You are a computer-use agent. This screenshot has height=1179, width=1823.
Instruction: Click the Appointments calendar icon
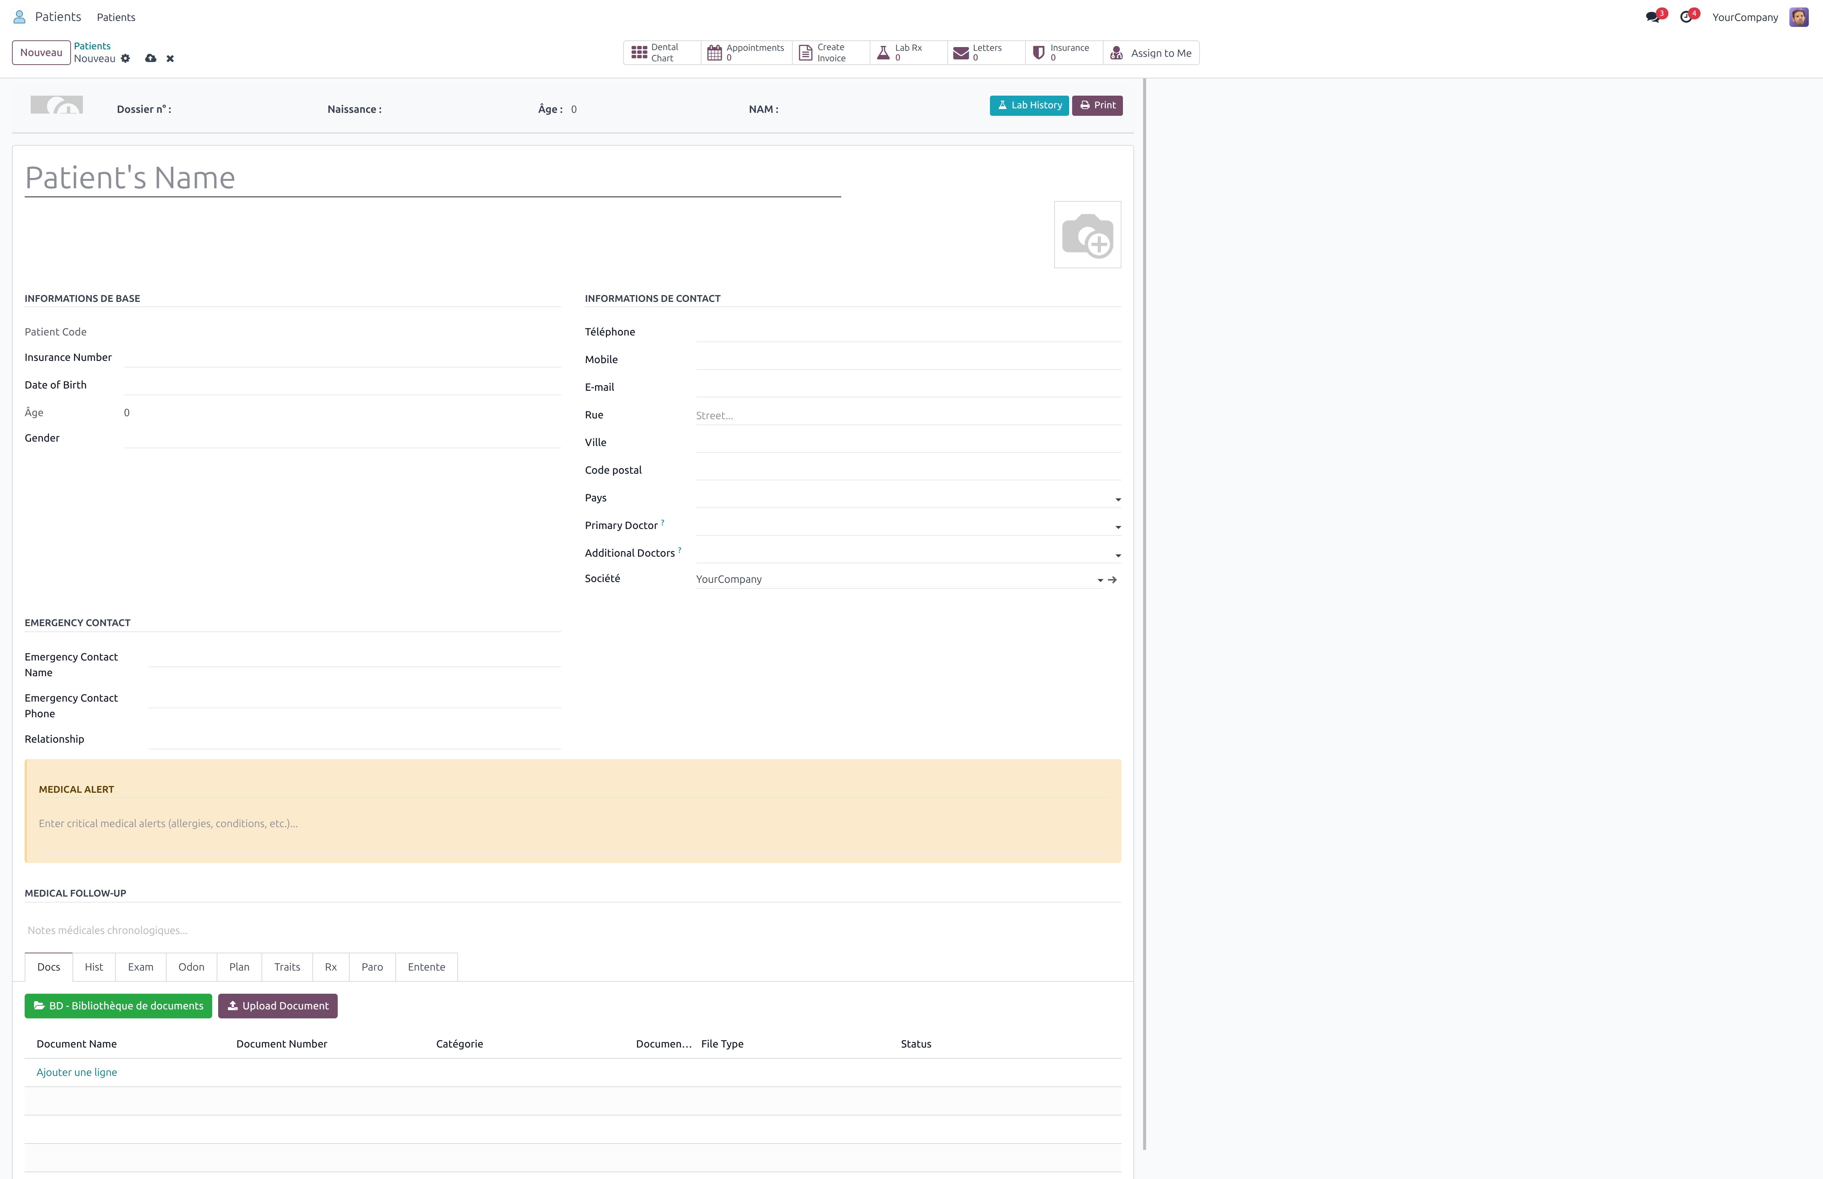pos(714,53)
